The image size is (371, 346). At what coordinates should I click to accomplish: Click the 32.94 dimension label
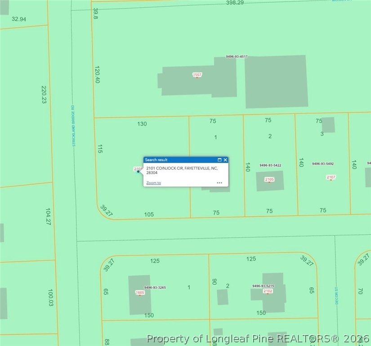coord(19,19)
